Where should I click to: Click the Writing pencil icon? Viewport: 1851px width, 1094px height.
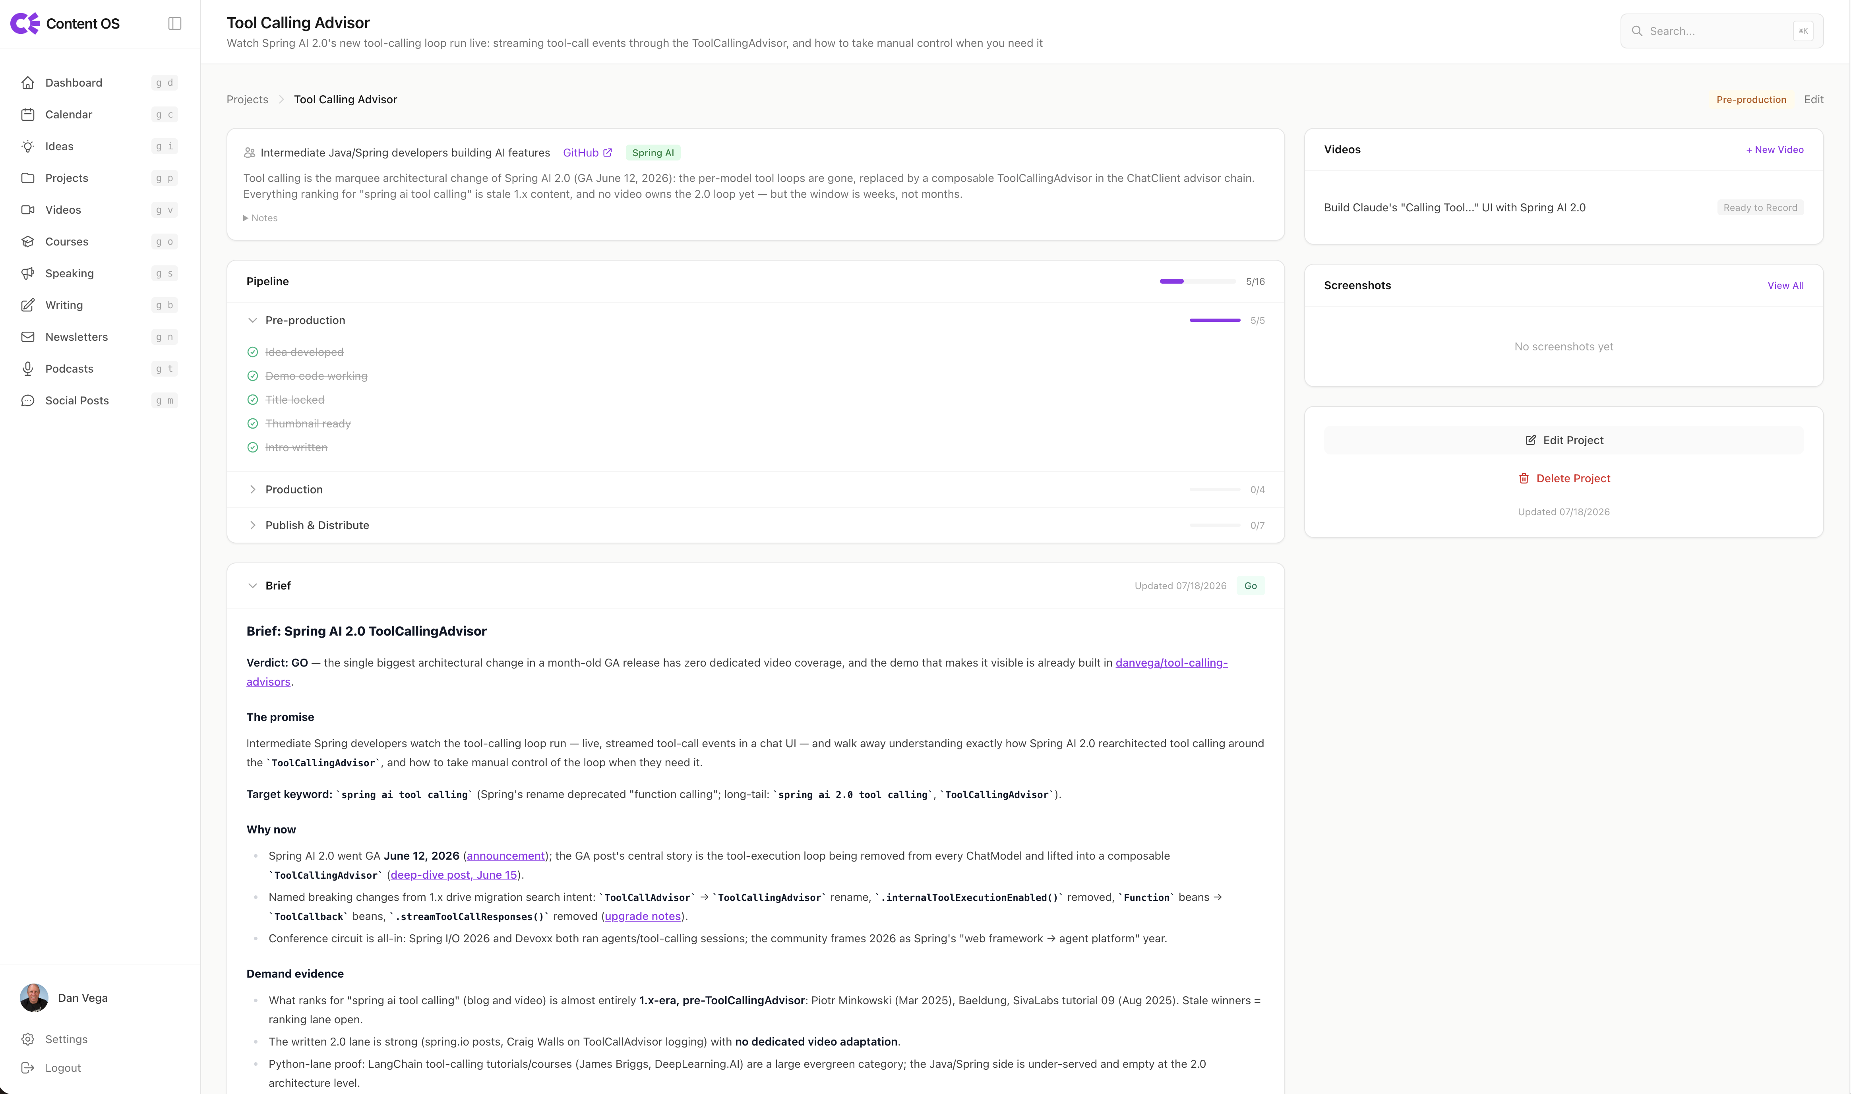point(28,305)
